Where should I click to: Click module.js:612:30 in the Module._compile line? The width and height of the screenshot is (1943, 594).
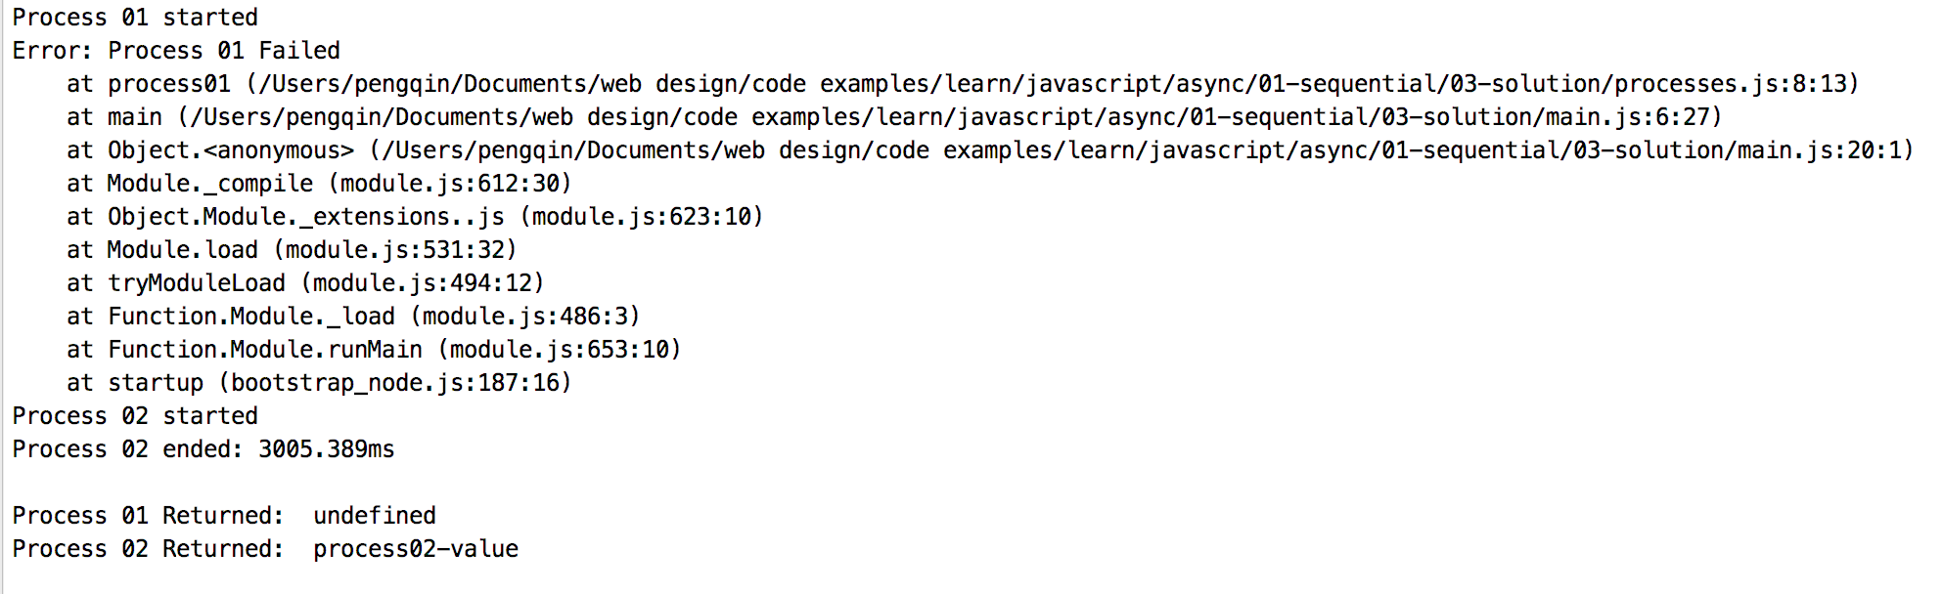450,184
